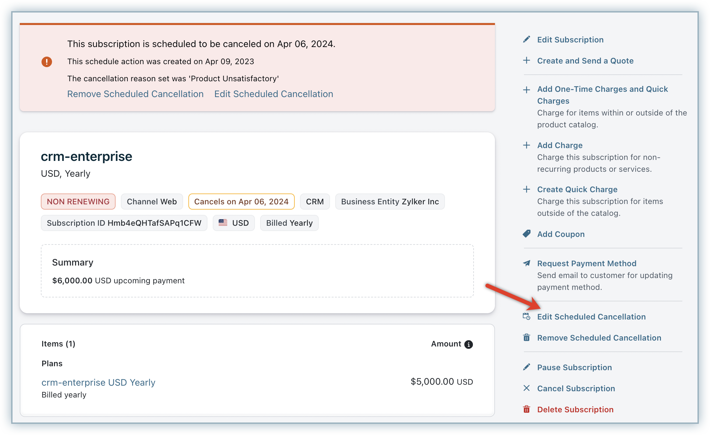Click calendar icon beside Edit Scheduled Cancellation in sidebar
This screenshot has height=435, width=710.
click(527, 317)
